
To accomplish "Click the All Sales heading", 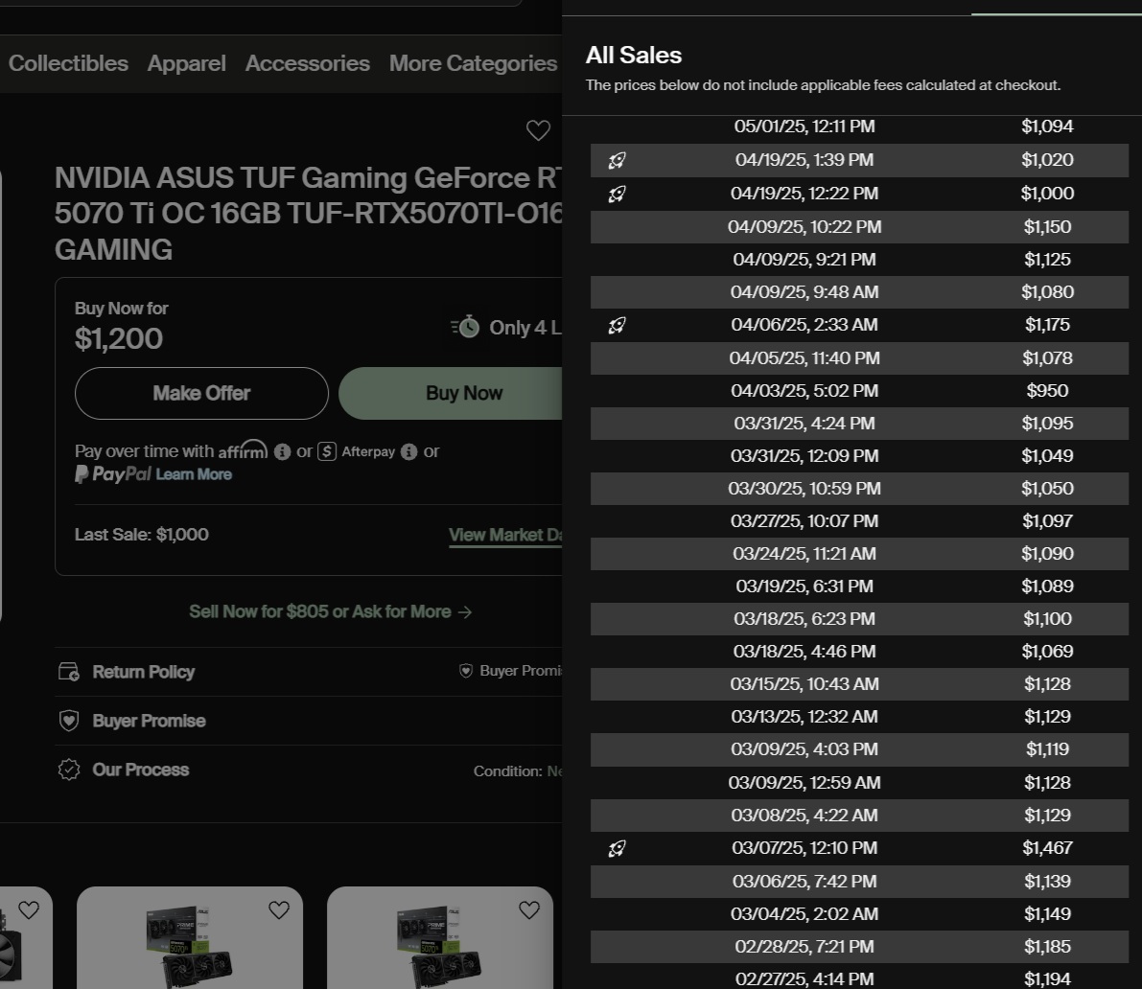I will [634, 56].
